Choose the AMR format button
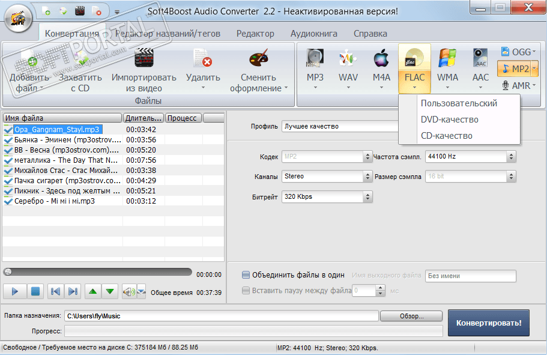 pyautogui.click(x=517, y=85)
